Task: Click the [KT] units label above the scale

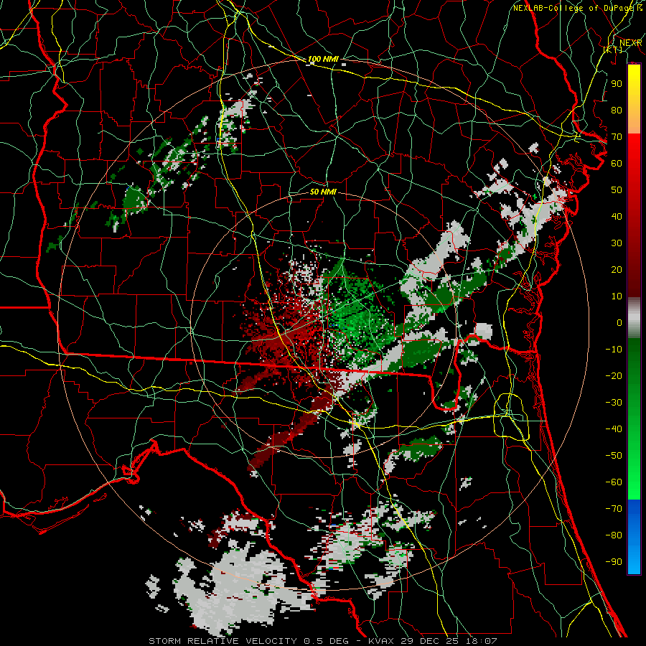Action: pos(613,50)
